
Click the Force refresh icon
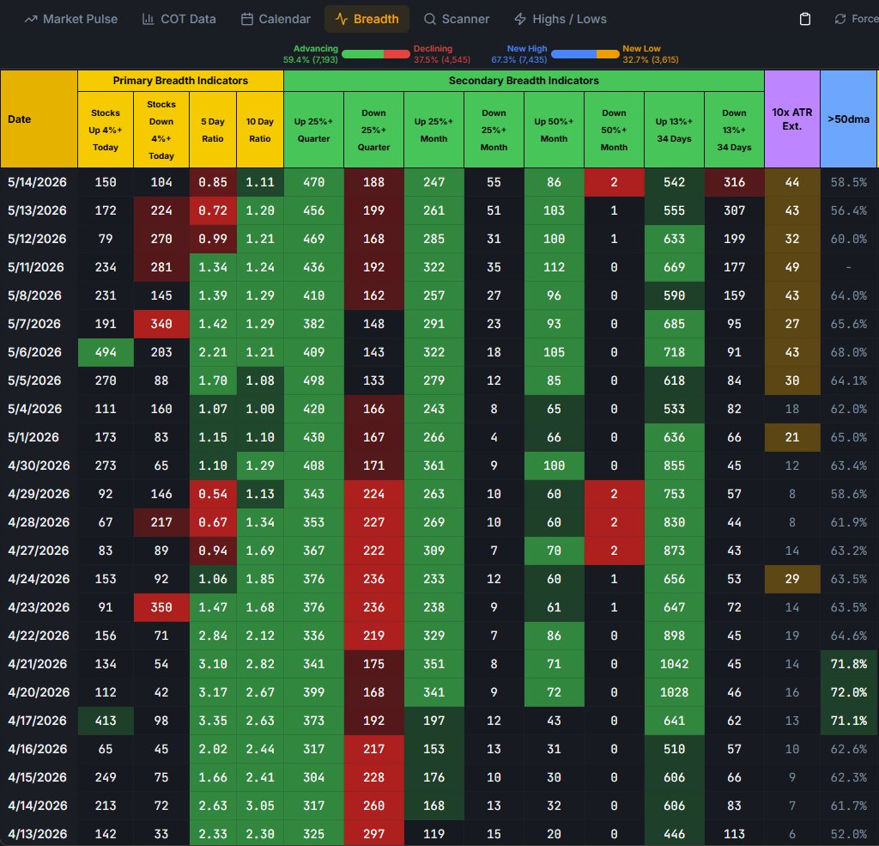(x=840, y=19)
